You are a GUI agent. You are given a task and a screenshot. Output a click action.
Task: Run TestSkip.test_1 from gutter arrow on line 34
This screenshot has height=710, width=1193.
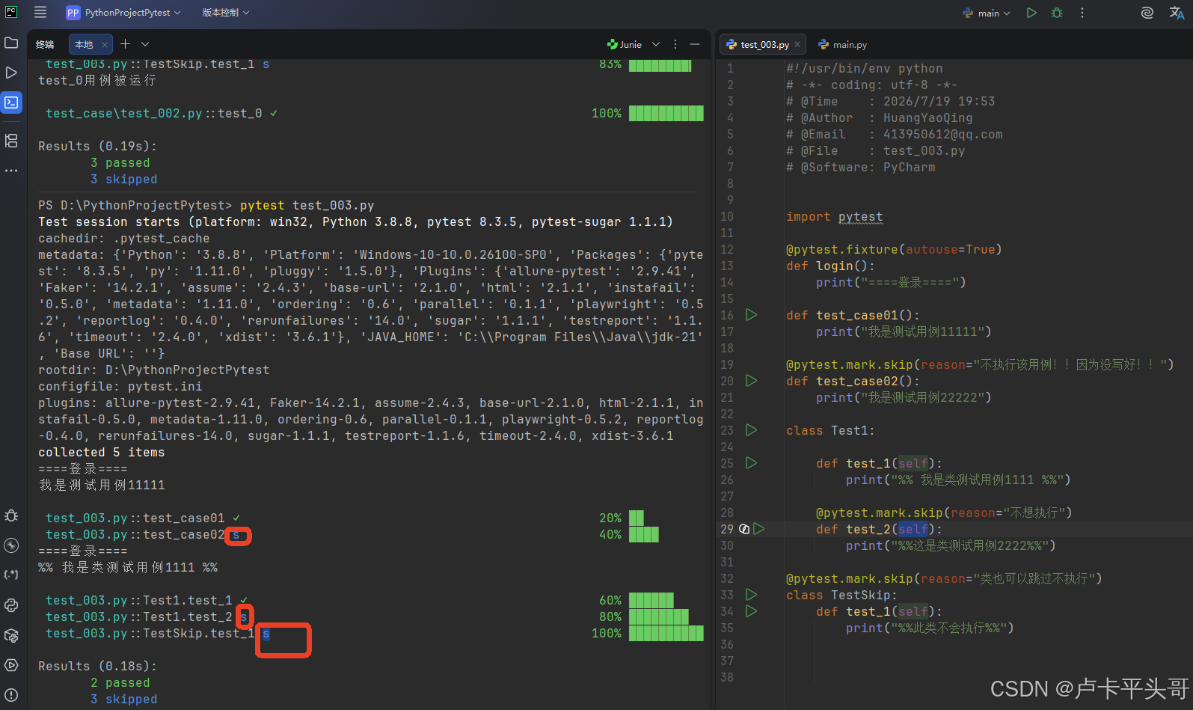[752, 611]
